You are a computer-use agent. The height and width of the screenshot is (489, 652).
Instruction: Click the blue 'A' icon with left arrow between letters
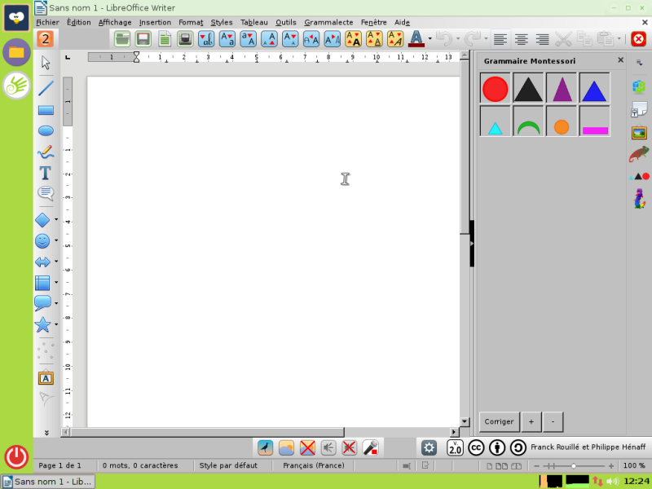point(311,39)
